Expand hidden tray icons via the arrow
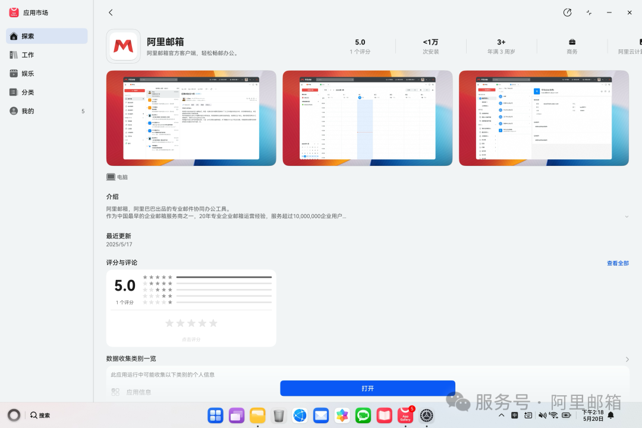The height and width of the screenshot is (428, 642). (501, 415)
